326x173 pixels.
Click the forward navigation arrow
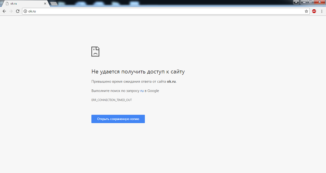pyautogui.click(x=11, y=11)
